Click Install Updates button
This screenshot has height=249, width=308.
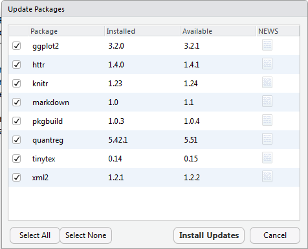[209, 235]
